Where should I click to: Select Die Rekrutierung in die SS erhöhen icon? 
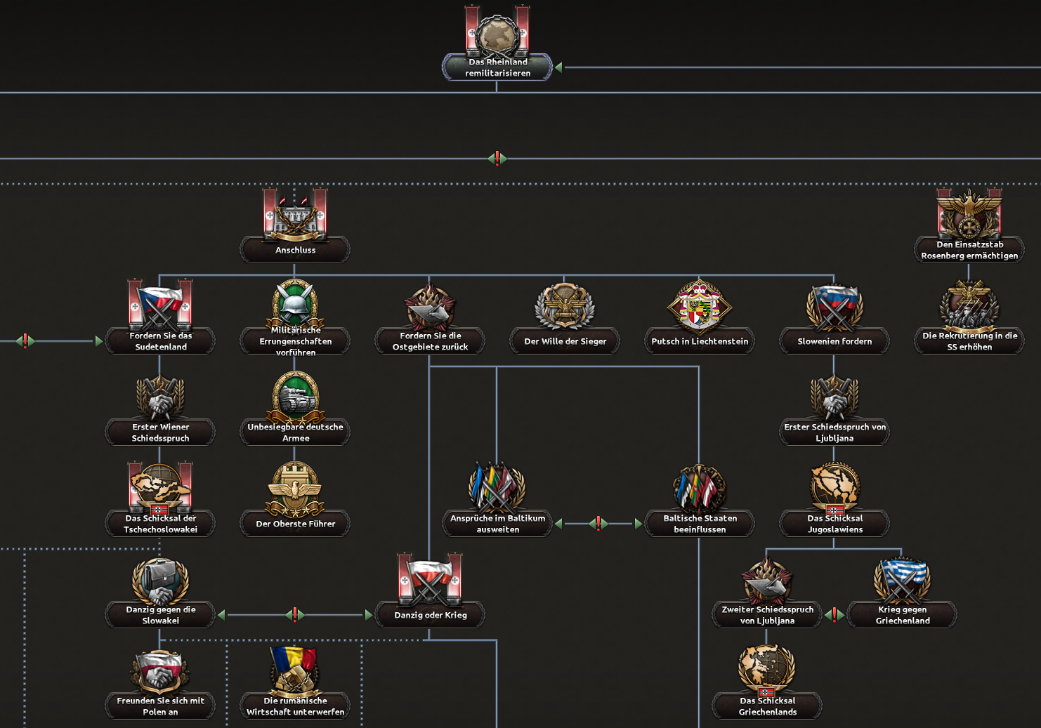coord(969,306)
